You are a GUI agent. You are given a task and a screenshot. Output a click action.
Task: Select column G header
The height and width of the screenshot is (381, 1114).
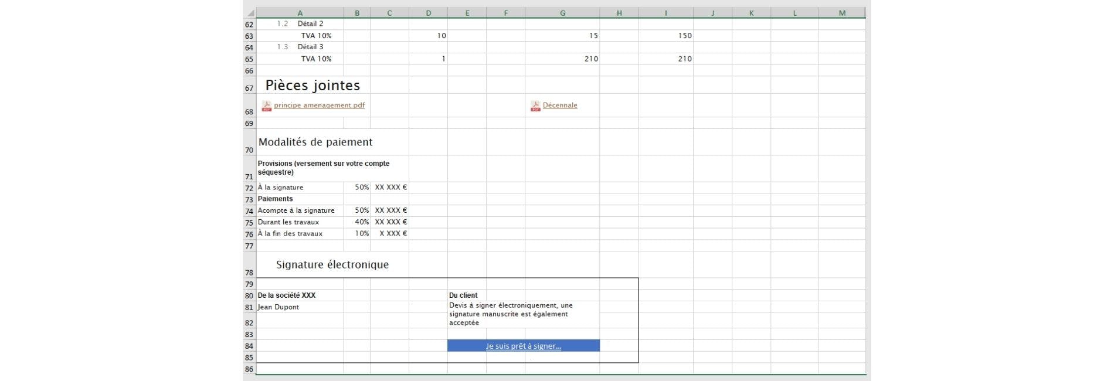tap(562, 13)
